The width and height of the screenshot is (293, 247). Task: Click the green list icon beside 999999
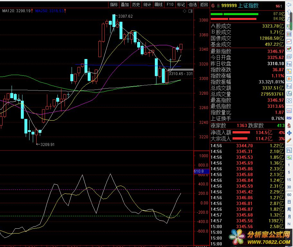click(x=218, y=6)
